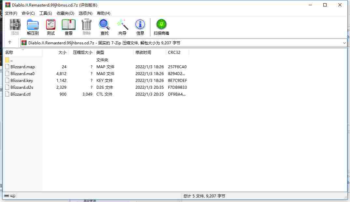Click the file name Blizzard.key
Screen dimensions: 350x202
22,80
